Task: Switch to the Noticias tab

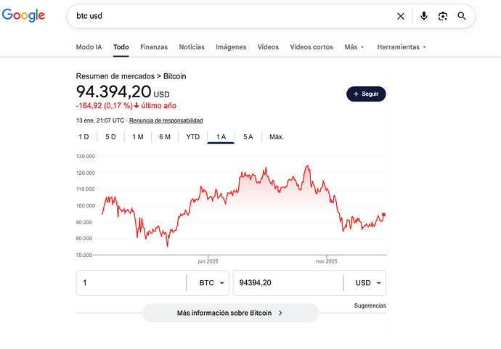Action: (x=192, y=47)
